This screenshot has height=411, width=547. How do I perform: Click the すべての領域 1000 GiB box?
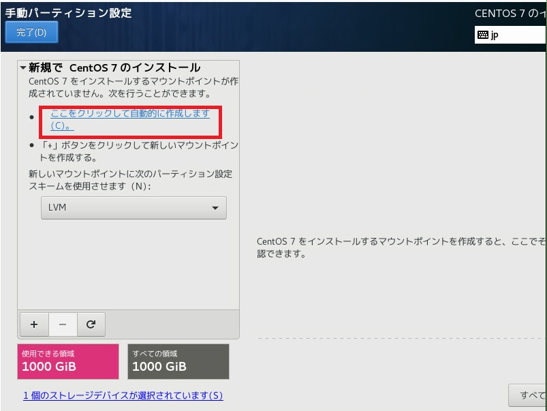pos(178,361)
